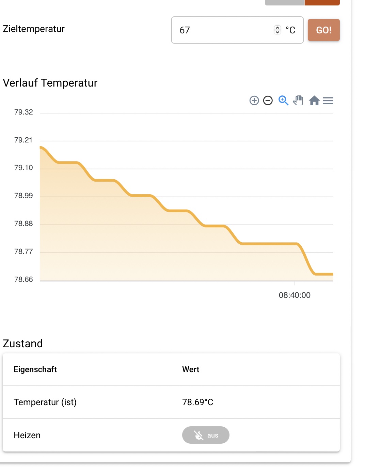Image resolution: width=365 pixels, height=473 pixels.
Task: Open the chart hamburger menu
Action: point(328,101)
